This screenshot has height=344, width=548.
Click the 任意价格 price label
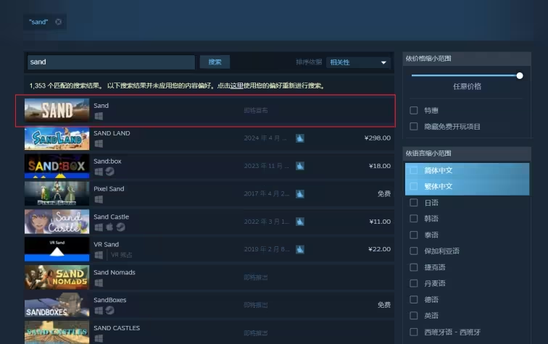coord(467,86)
